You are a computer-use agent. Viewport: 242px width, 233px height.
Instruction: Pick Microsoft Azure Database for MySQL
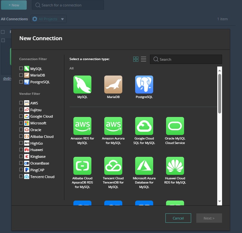point(144,166)
